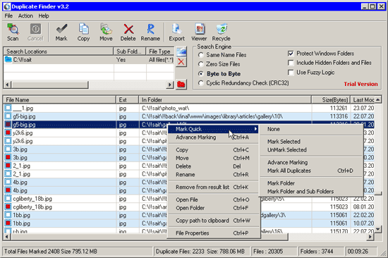The image size is (388, 258).
Task: Select Remove from result list
Action: point(213,187)
